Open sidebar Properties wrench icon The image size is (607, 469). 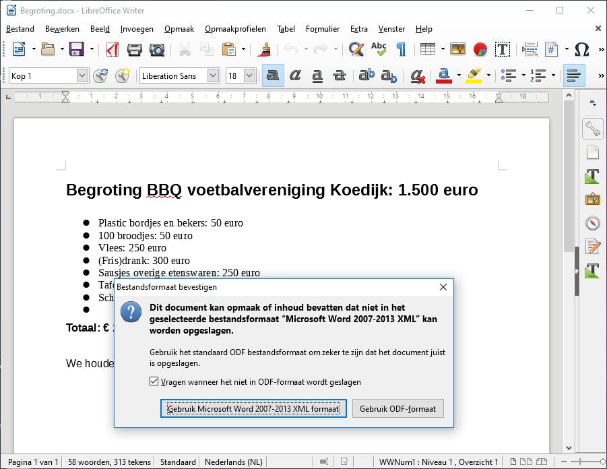(593, 129)
